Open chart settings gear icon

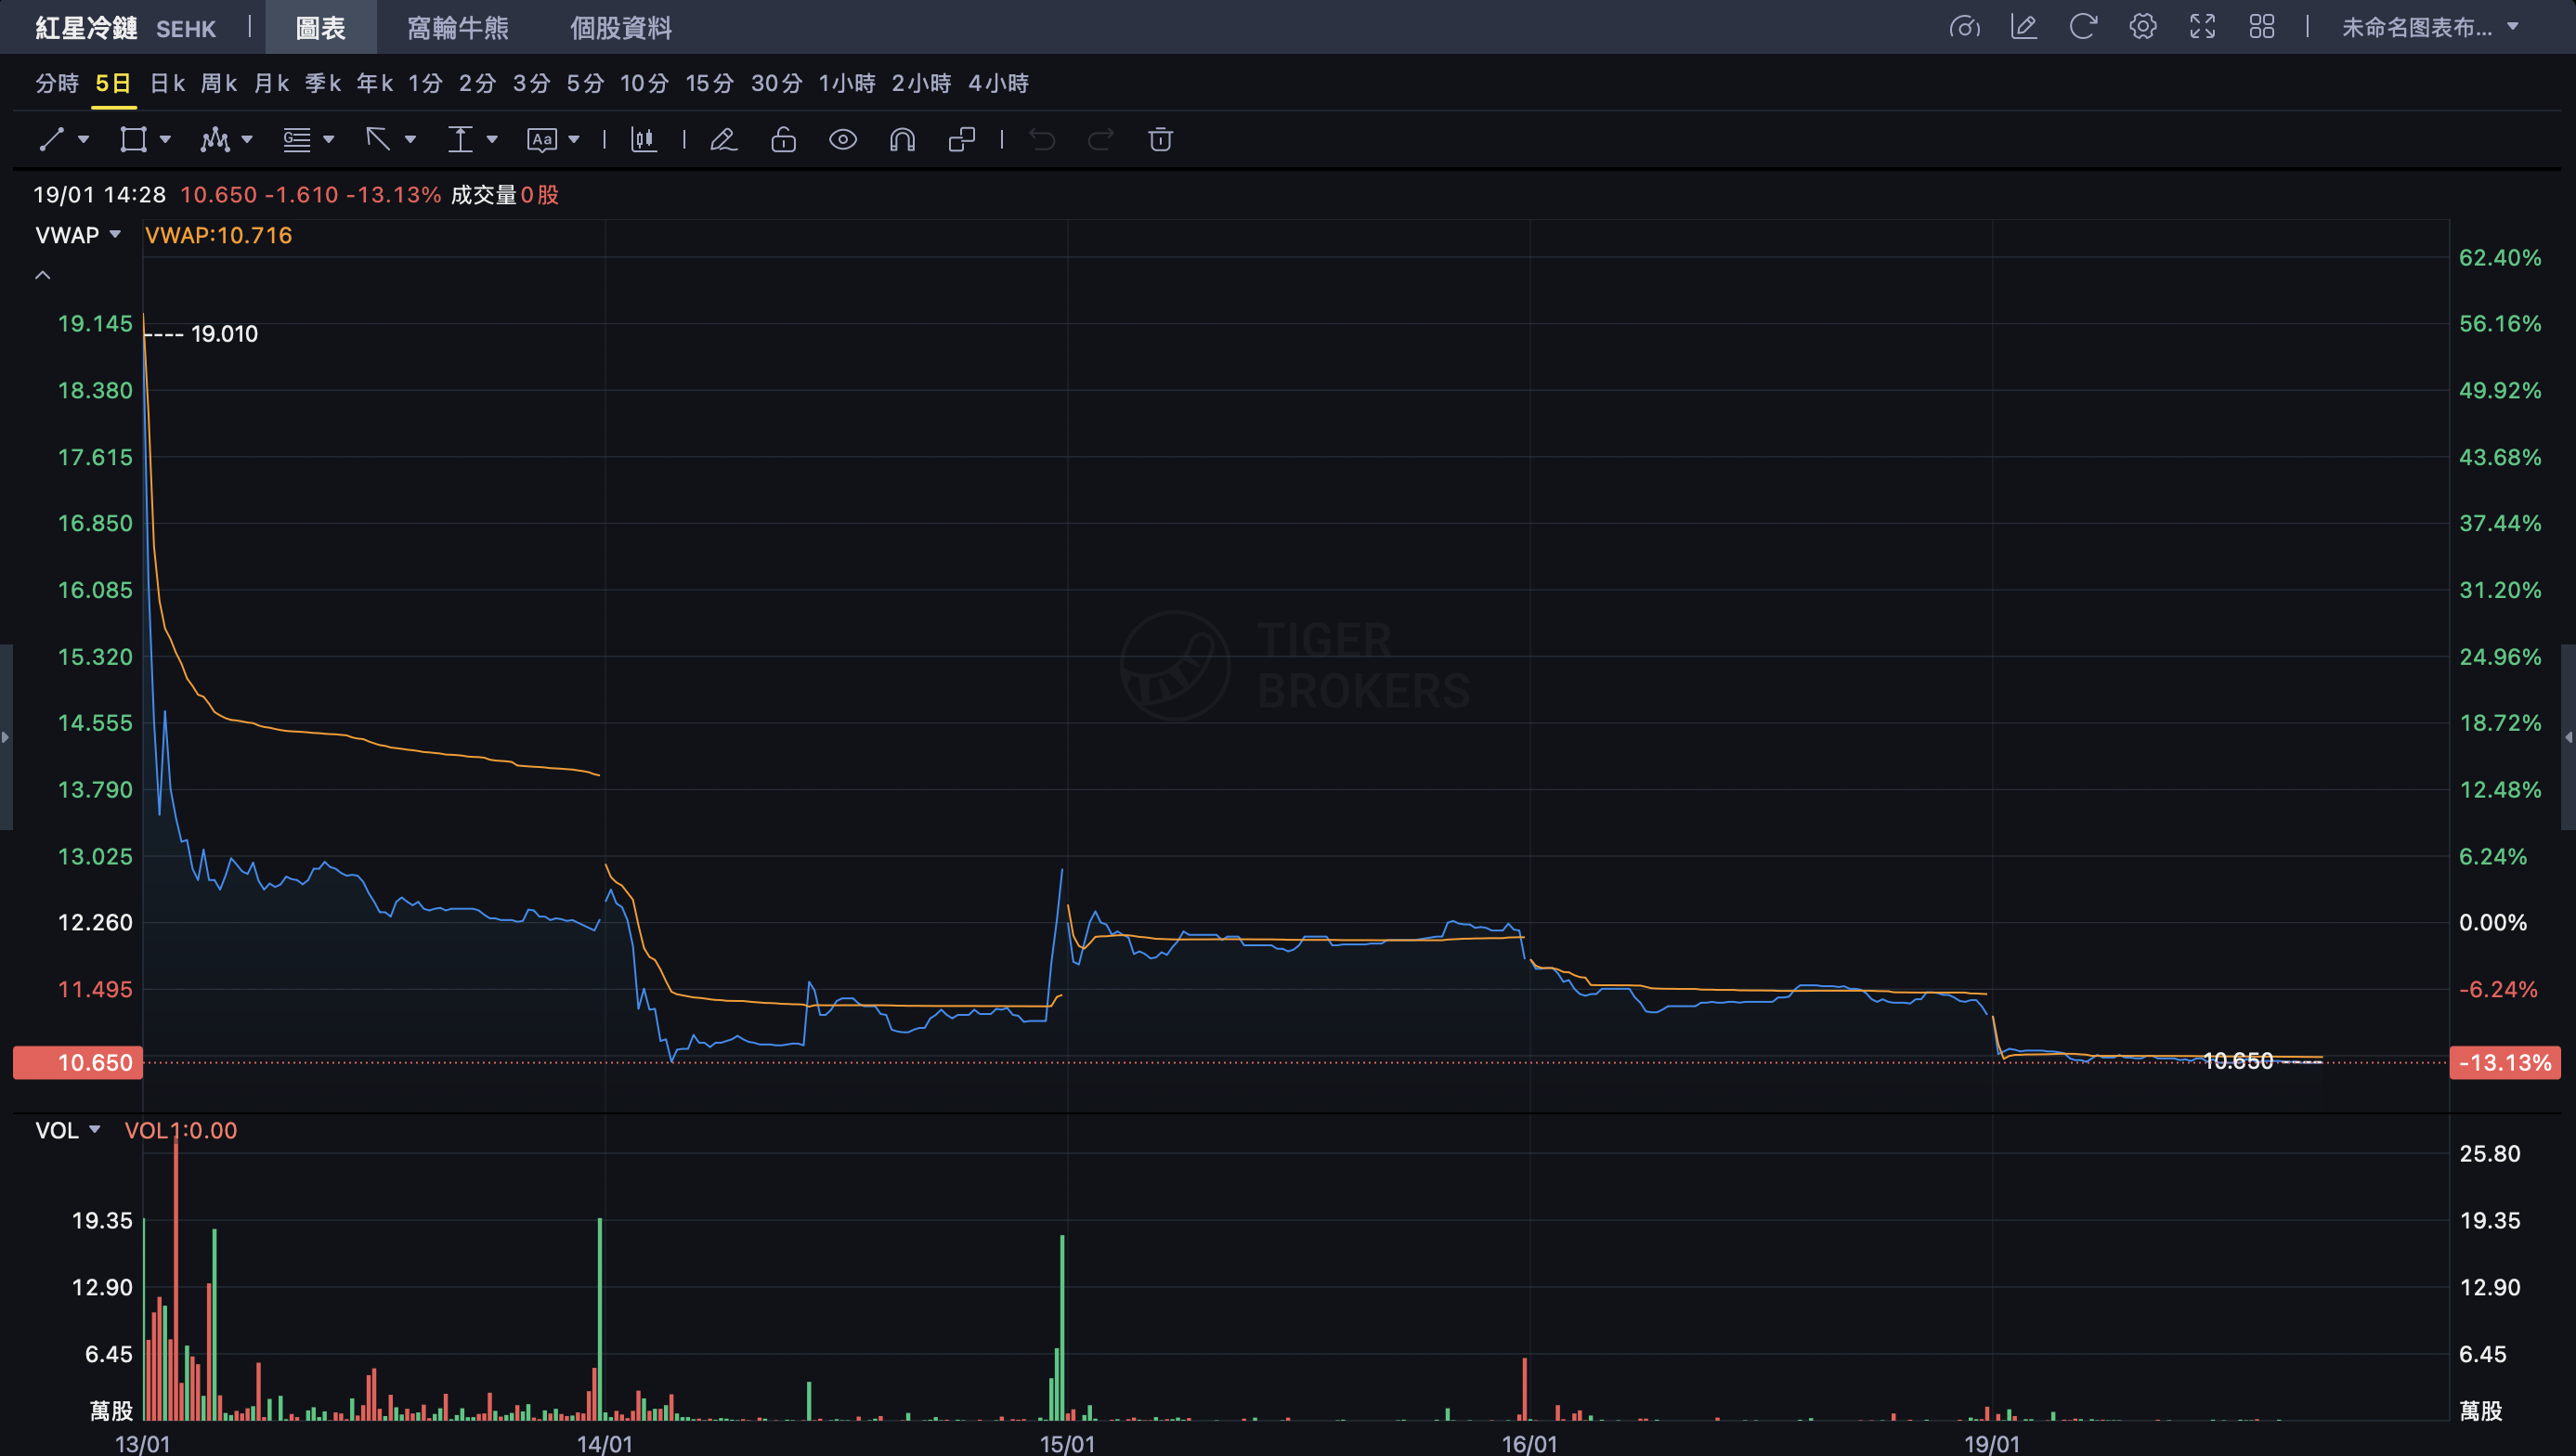[2142, 27]
